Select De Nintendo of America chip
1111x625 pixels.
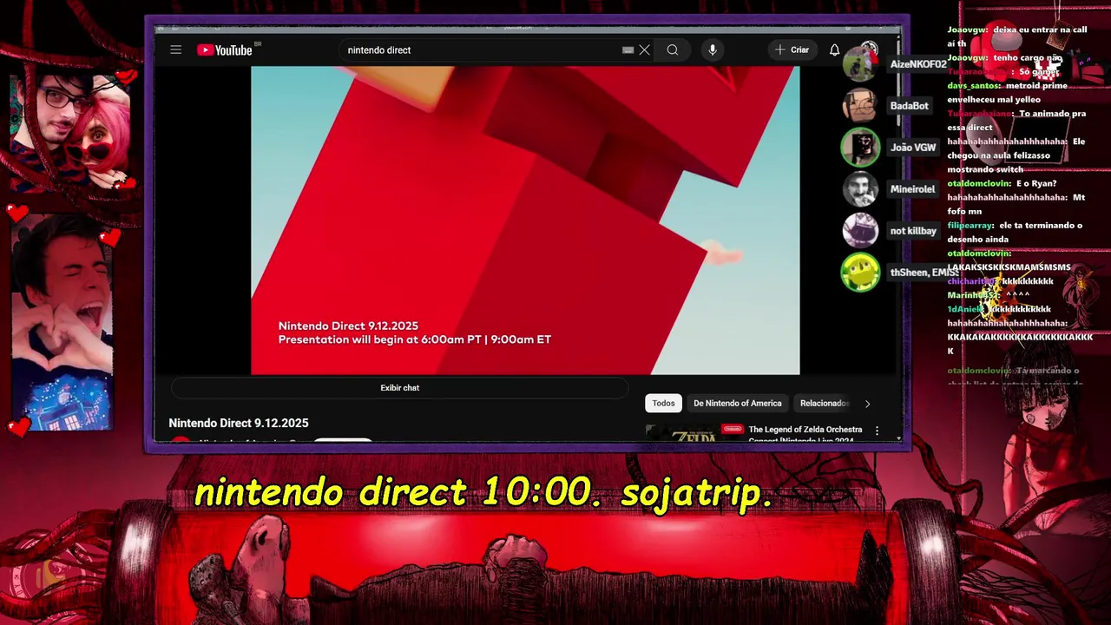pyautogui.click(x=737, y=403)
